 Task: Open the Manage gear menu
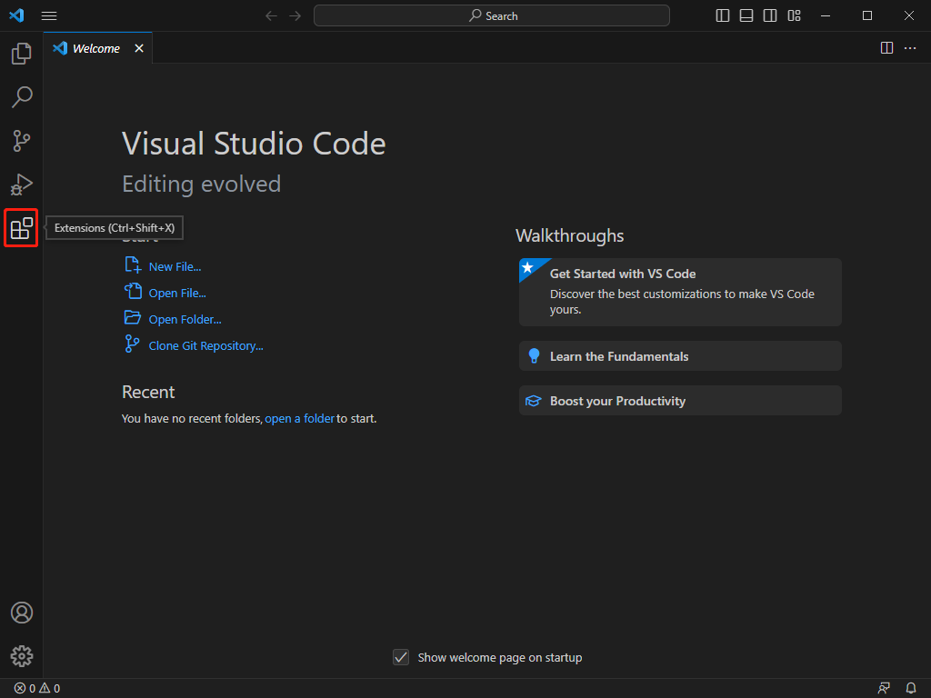tap(22, 656)
